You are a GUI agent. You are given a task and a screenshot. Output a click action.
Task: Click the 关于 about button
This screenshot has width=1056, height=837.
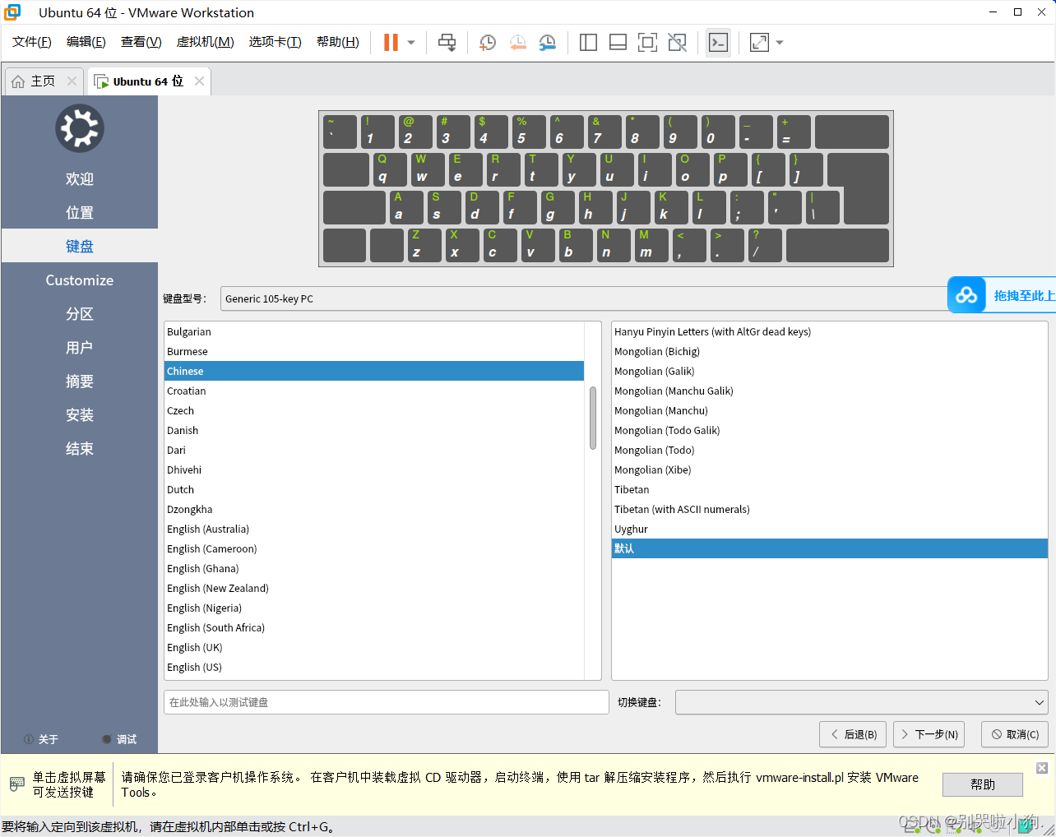point(41,739)
